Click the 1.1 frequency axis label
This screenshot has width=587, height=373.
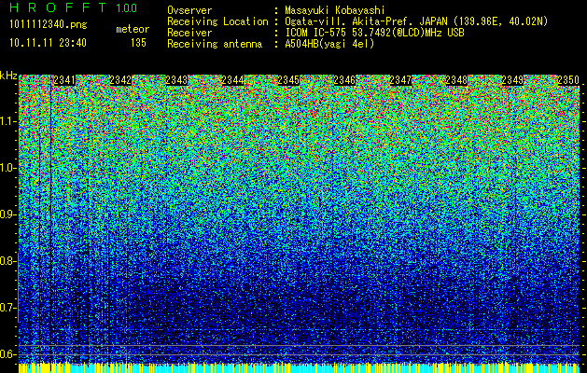7,121
